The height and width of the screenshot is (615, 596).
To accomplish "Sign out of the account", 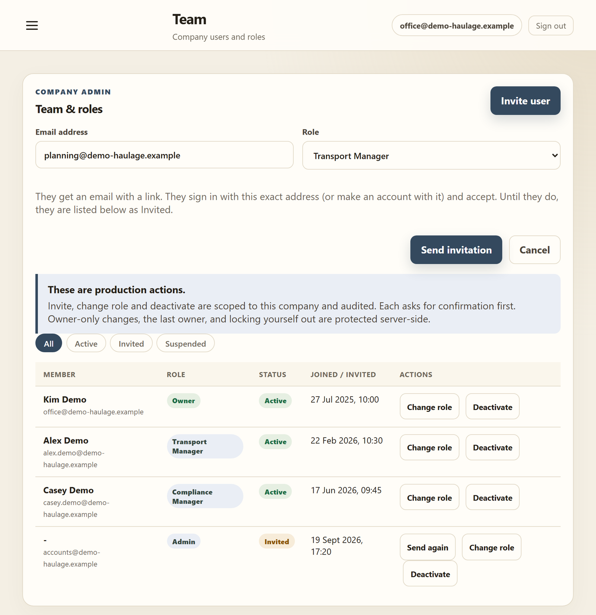I will pyautogui.click(x=551, y=26).
